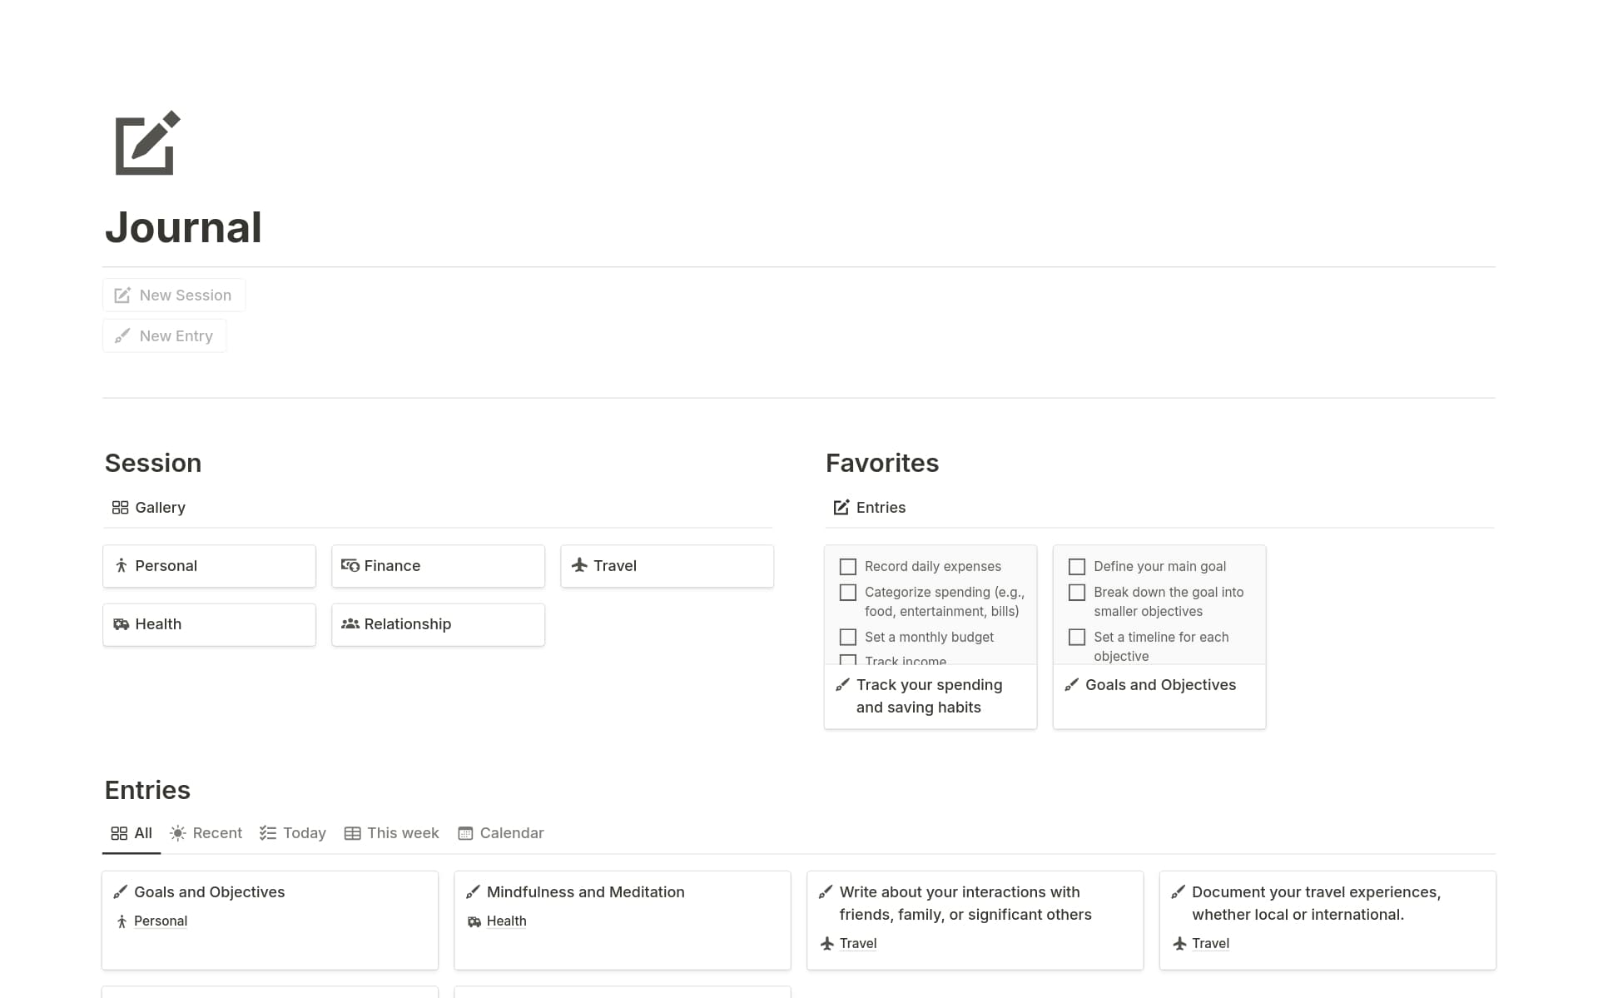Screen dimensions: 1598x998
Task: Switch to the Calendar view tab
Action: click(499, 832)
